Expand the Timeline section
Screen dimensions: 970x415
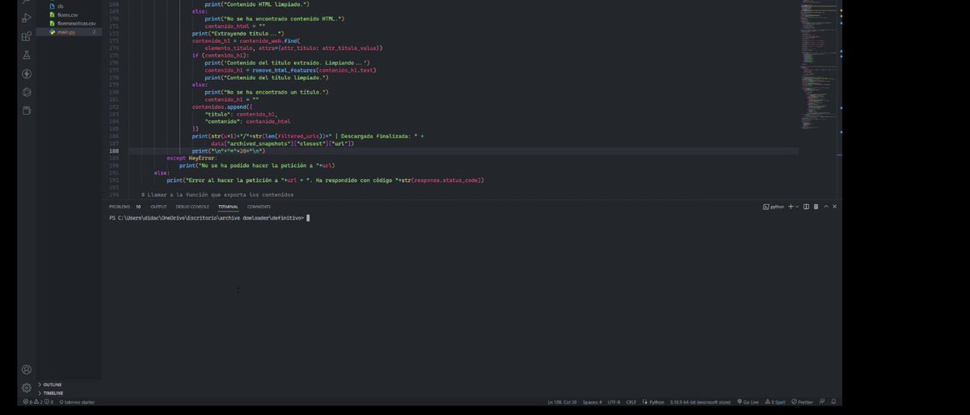pyautogui.click(x=49, y=393)
